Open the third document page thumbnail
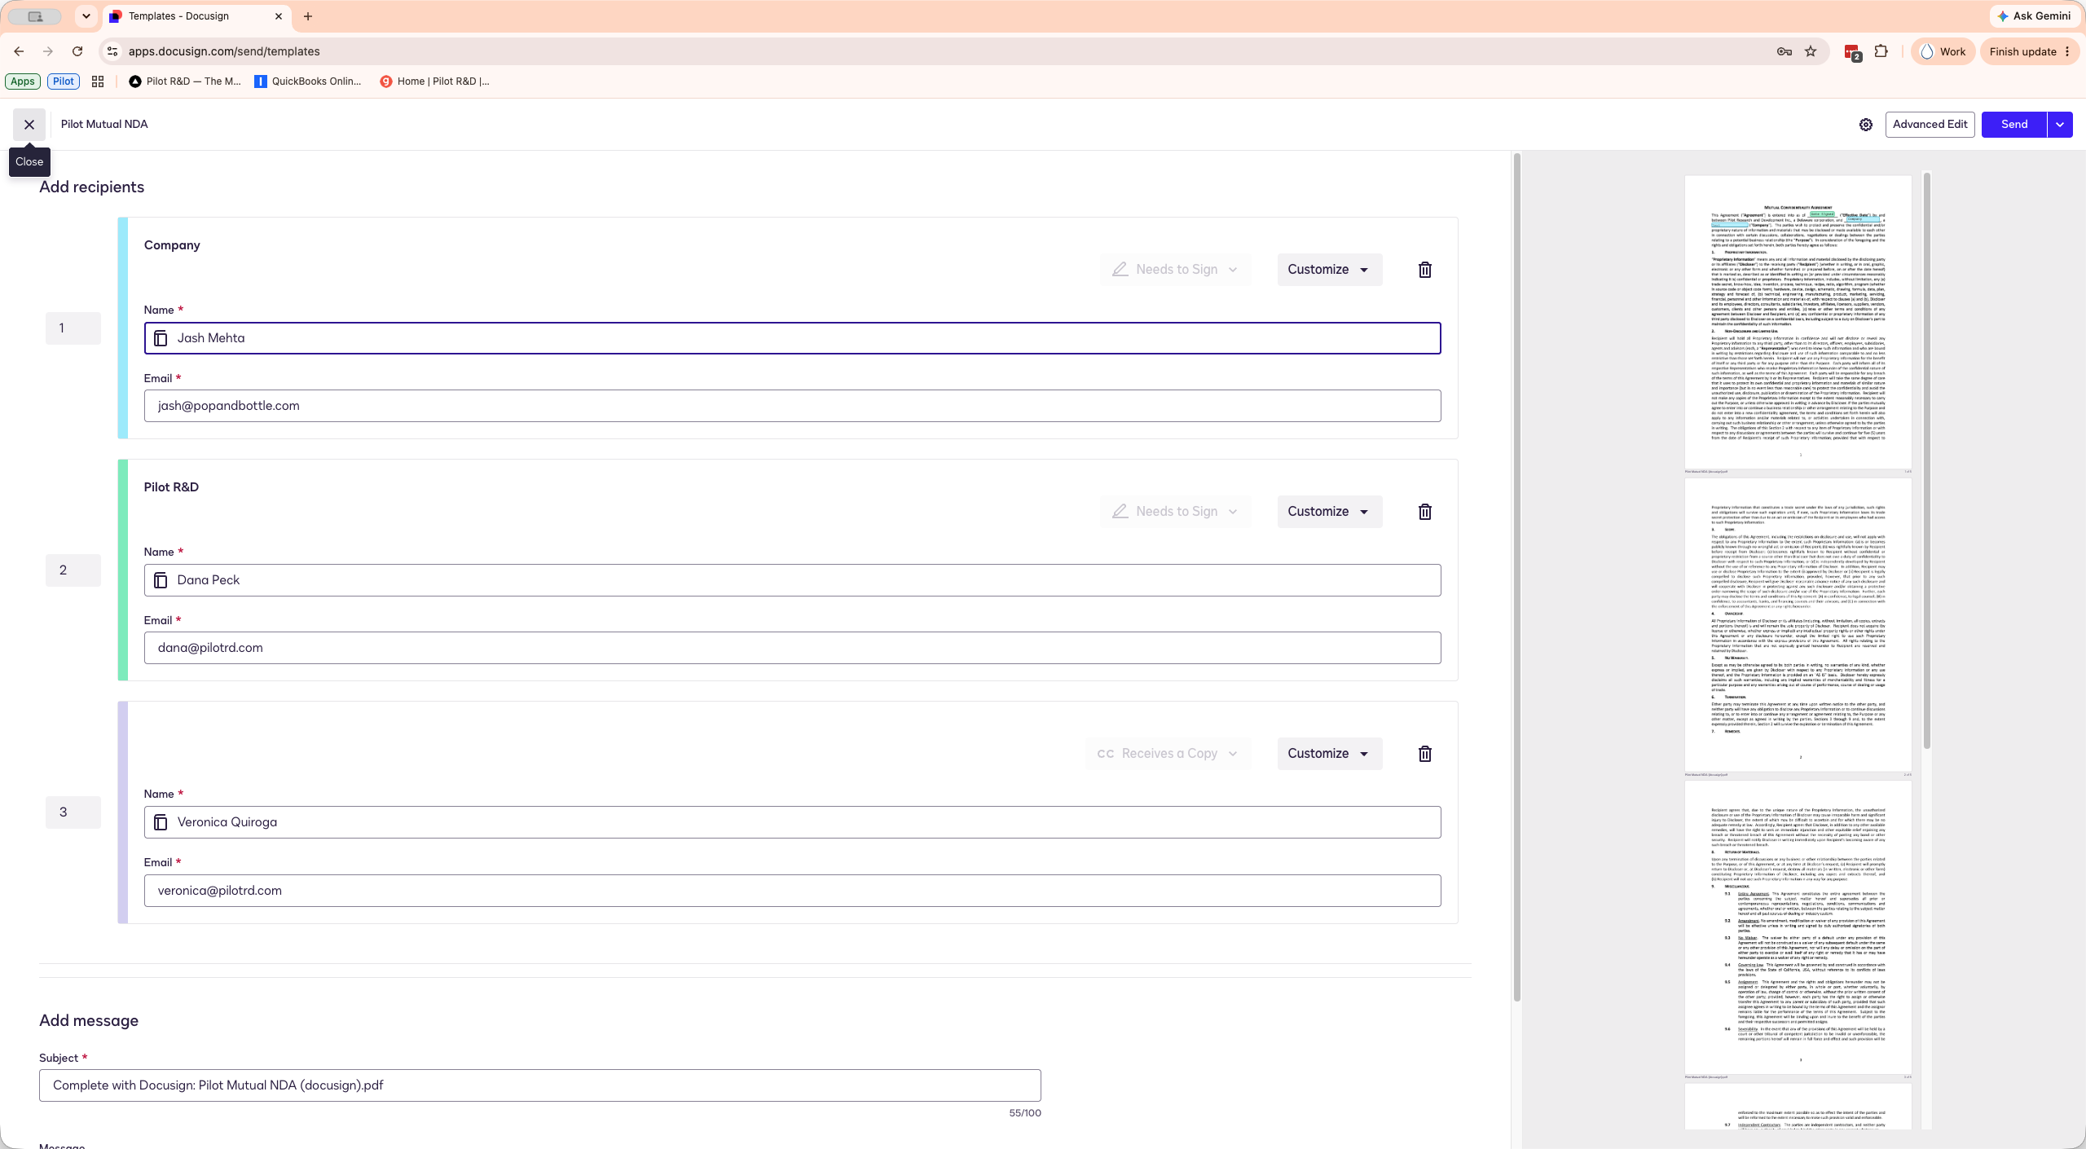This screenshot has height=1149, width=2086. pyautogui.click(x=1798, y=927)
